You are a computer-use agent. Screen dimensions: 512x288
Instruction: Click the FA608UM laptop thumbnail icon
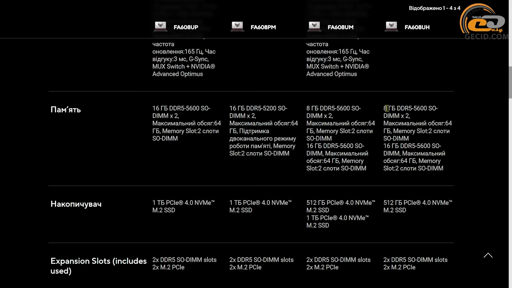pos(314,27)
